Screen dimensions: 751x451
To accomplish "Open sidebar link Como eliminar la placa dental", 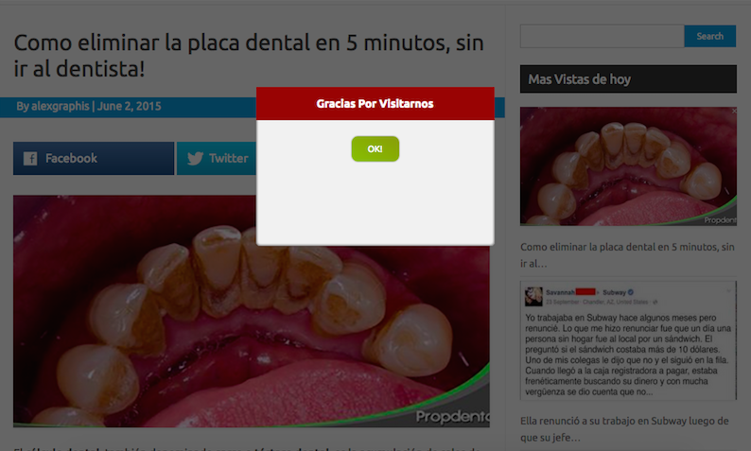I will pyautogui.click(x=627, y=255).
